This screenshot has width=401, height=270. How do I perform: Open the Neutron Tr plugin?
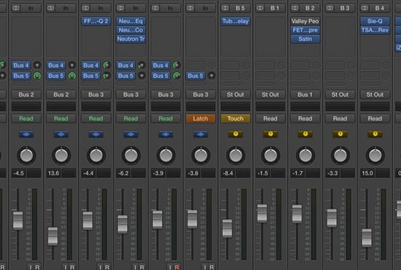point(131,39)
